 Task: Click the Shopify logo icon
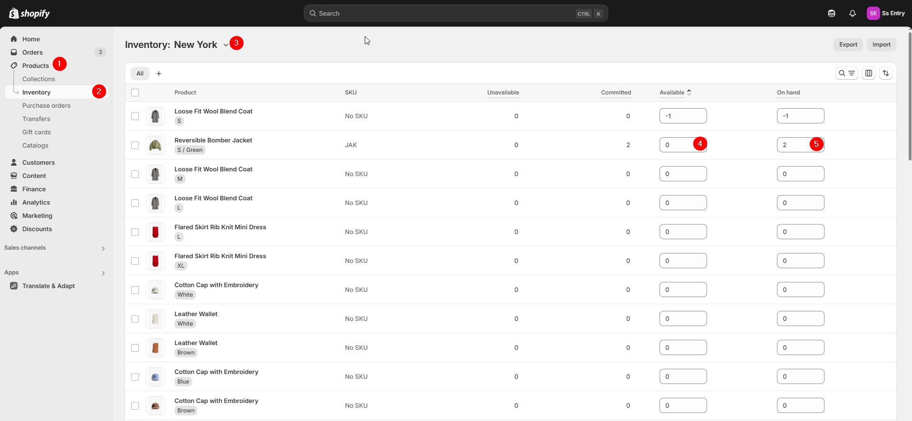pos(14,13)
